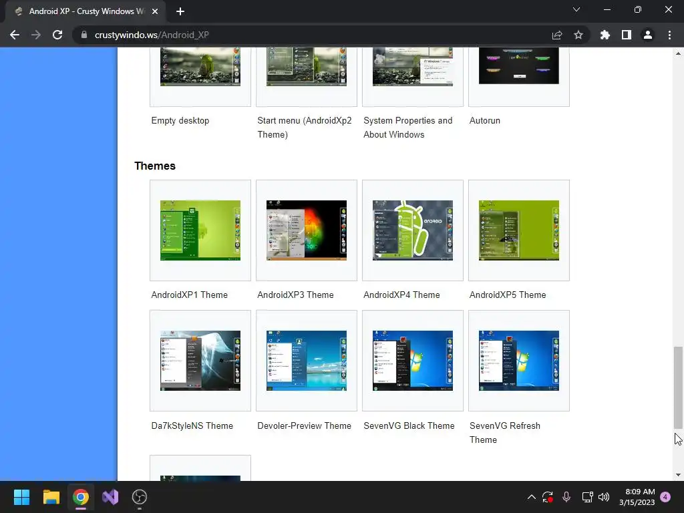Open the AndroidXP3 Theme thumbnail
The width and height of the screenshot is (684, 513).
click(306, 230)
